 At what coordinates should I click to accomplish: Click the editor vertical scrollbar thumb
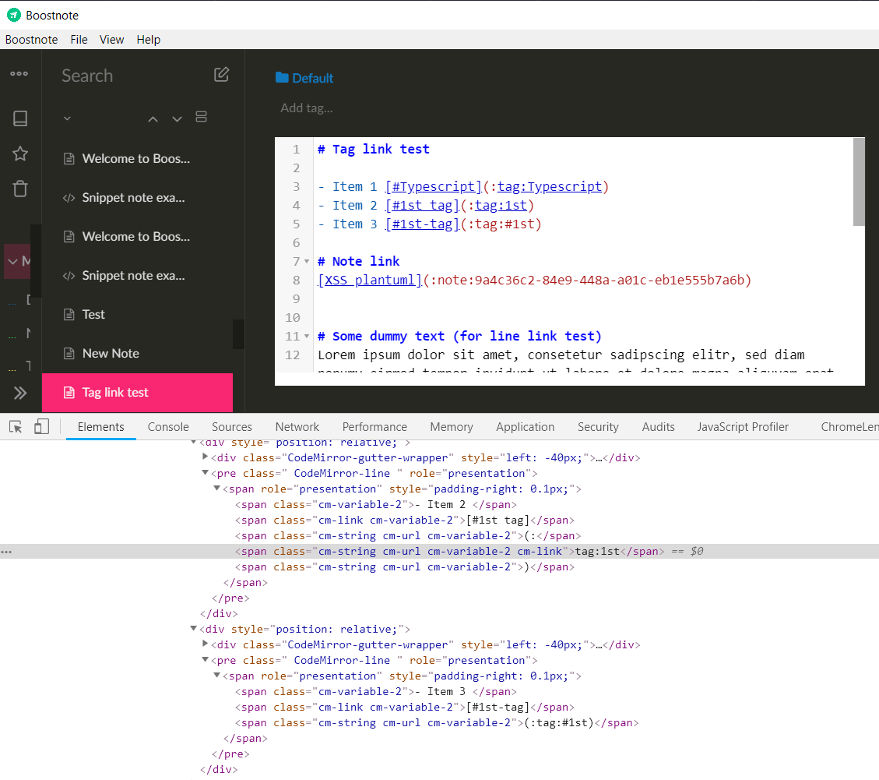click(858, 182)
